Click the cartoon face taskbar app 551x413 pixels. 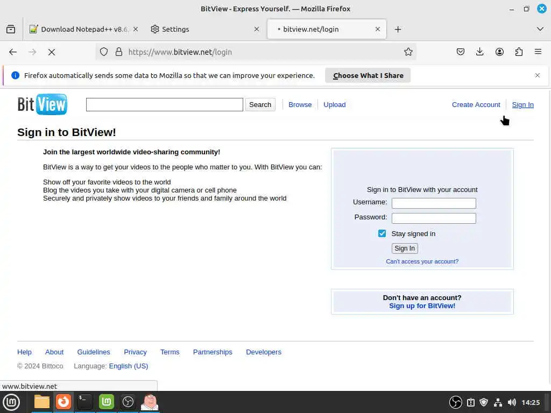150,402
